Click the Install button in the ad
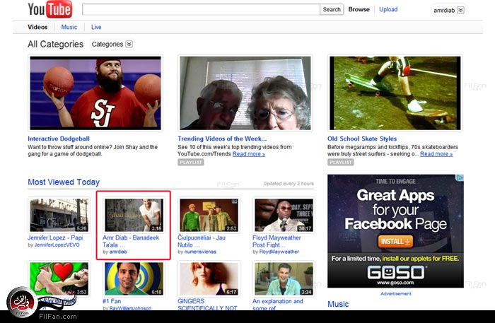Screen dimensions: 495x323 click(x=395, y=241)
